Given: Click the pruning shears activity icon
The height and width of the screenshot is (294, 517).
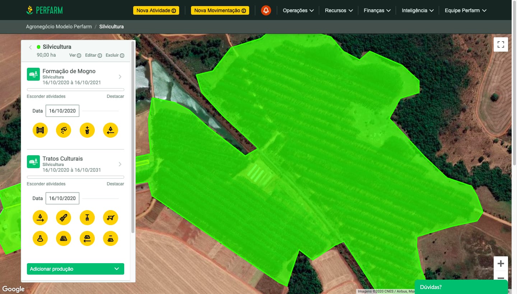Looking at the screenshot, I should click(64, 218).
